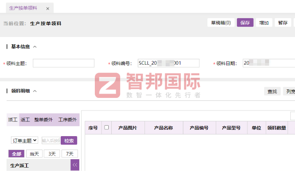The height and width of the screenshot is (171, 295).
Task: Open the 草稿箱(0) drafts box
Action: (x=221, y=23)
